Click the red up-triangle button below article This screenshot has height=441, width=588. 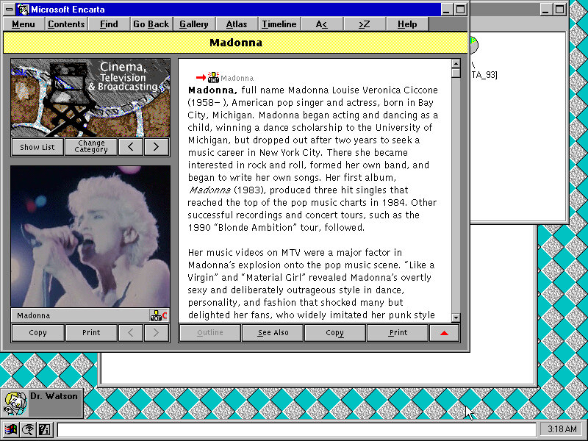click(445, 333)
